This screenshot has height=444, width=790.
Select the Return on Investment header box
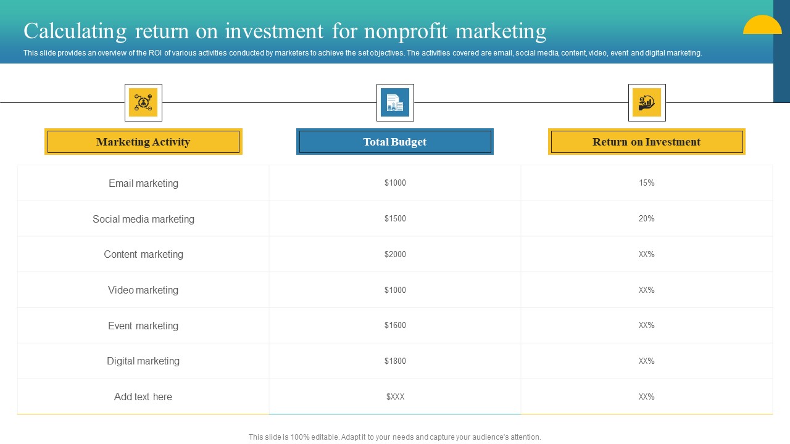tap(647, 142)
